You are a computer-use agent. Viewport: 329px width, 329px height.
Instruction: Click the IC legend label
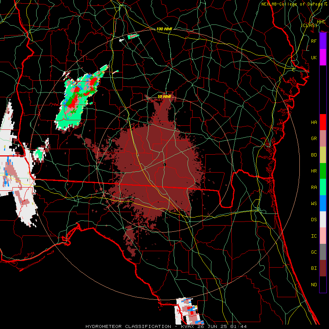[x=314, y=236]
